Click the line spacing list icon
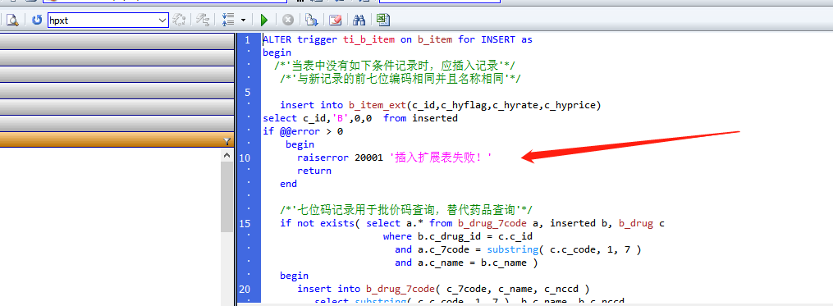 coord(228,21)
